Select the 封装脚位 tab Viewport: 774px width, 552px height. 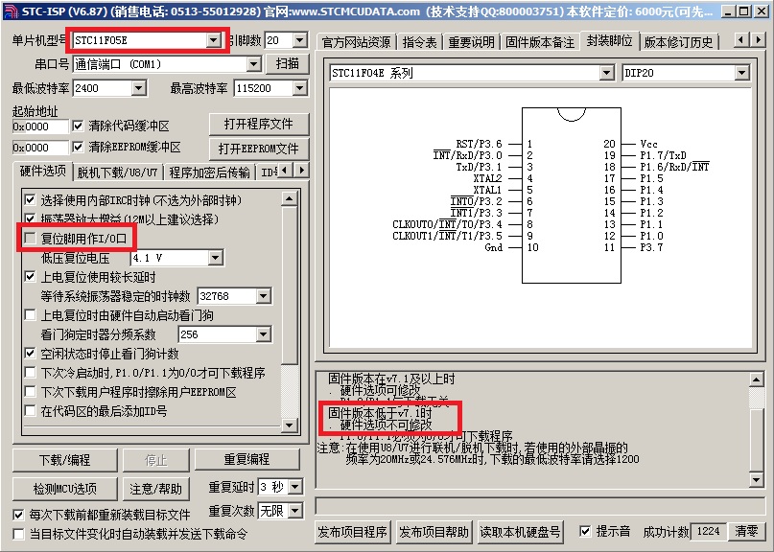(x=610, y=41)
